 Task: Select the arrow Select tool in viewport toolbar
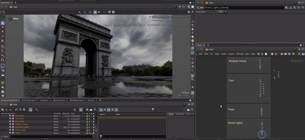(x=3, y=19)
